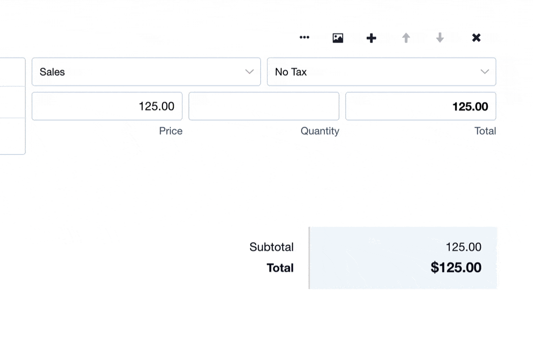
Task: Open the more options menu (ellipsis icon)
Action: pyautogui.click(x=304, y=37)
